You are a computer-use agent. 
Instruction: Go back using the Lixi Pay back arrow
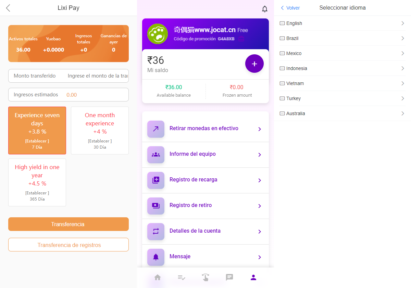pyautogui.click(x=8, y=8)
